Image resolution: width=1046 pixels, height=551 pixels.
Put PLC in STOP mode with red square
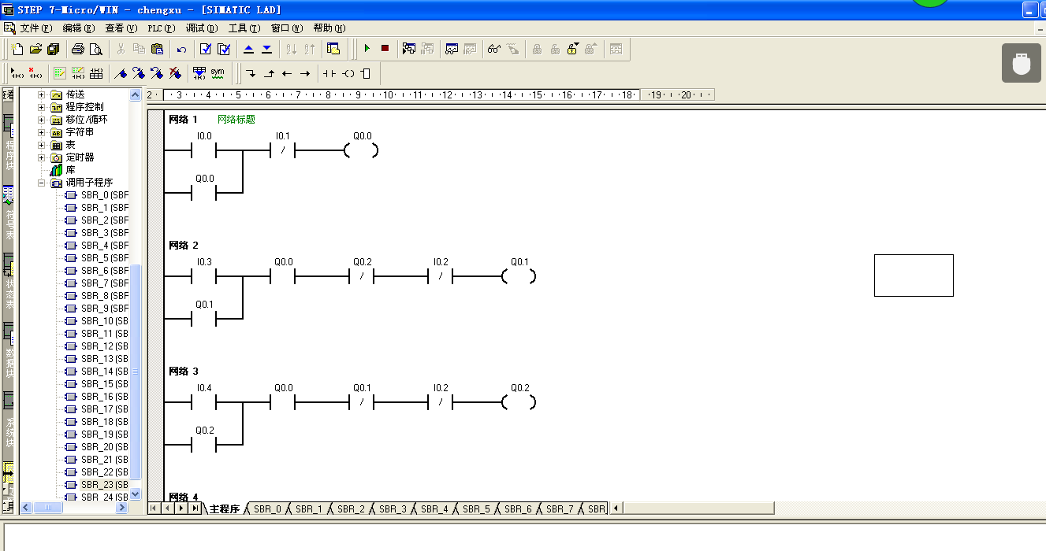pos(385,49)
